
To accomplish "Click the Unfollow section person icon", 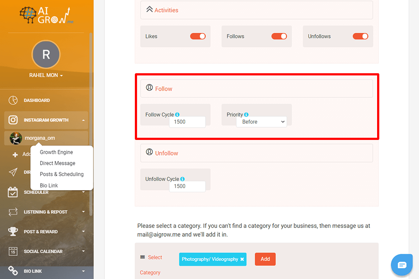I will coord(149,152).
